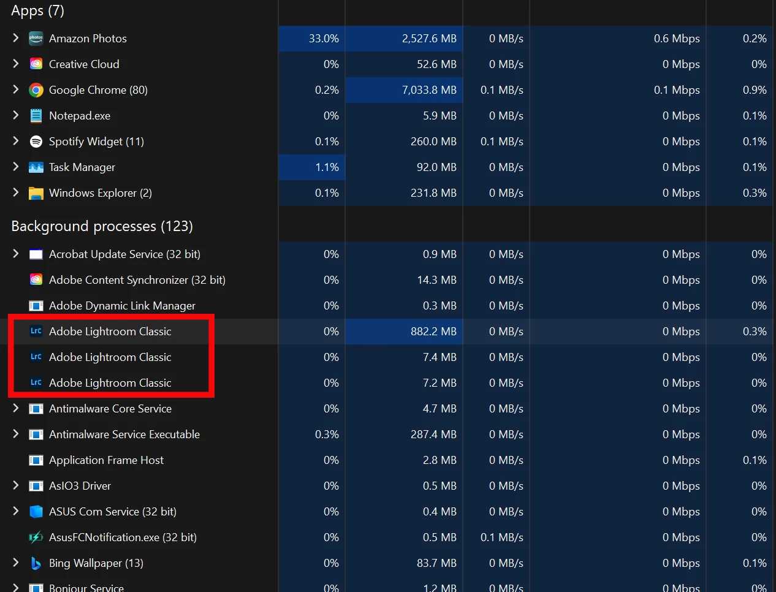Click the Lrc icon on the 7.4 MB row

(36, 357)
